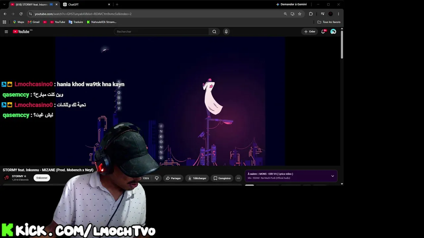The height and width of the screenshot is (238, 424).
Task: Reload the page with the refresh icon
Action: coord(21,14)
